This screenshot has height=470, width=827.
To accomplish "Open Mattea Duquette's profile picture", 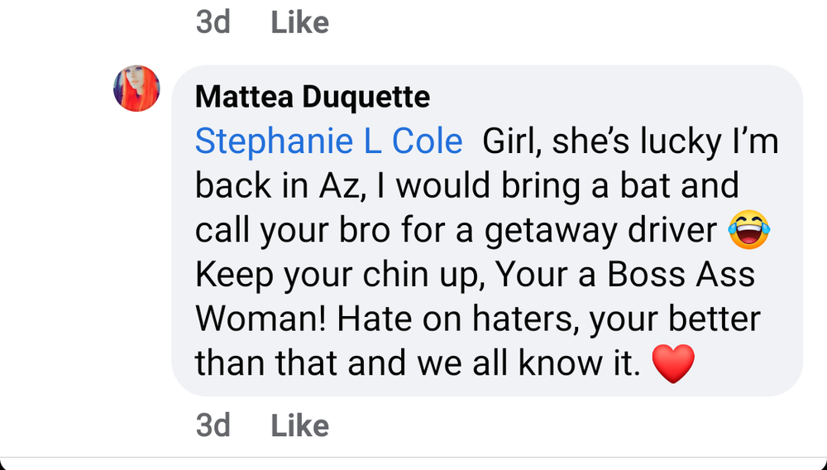I will pos(136,89).
